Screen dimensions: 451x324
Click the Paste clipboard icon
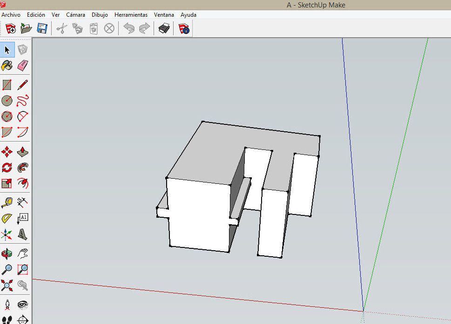(x=94, y=28)
